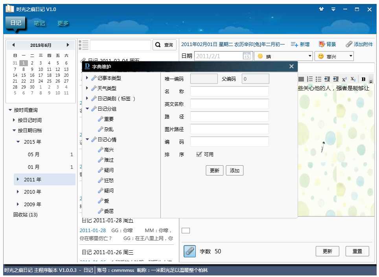The height and width of the screenshot is (277, 379).
Task: Select 狂怒 mood dictionary item
Action: 106,180
